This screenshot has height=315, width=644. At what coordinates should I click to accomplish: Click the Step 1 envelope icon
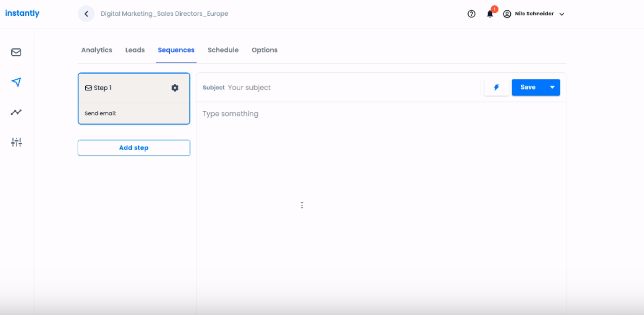pos(89,88)
